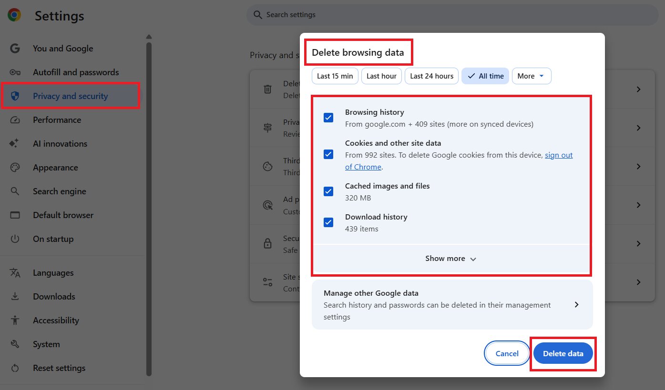665x390 pixels.
Task: Click the Delete browsing data dialog title
Action: (358, 52)
